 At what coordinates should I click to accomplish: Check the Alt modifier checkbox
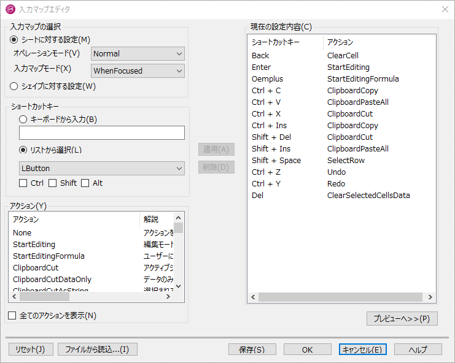[x=85, y=183]
